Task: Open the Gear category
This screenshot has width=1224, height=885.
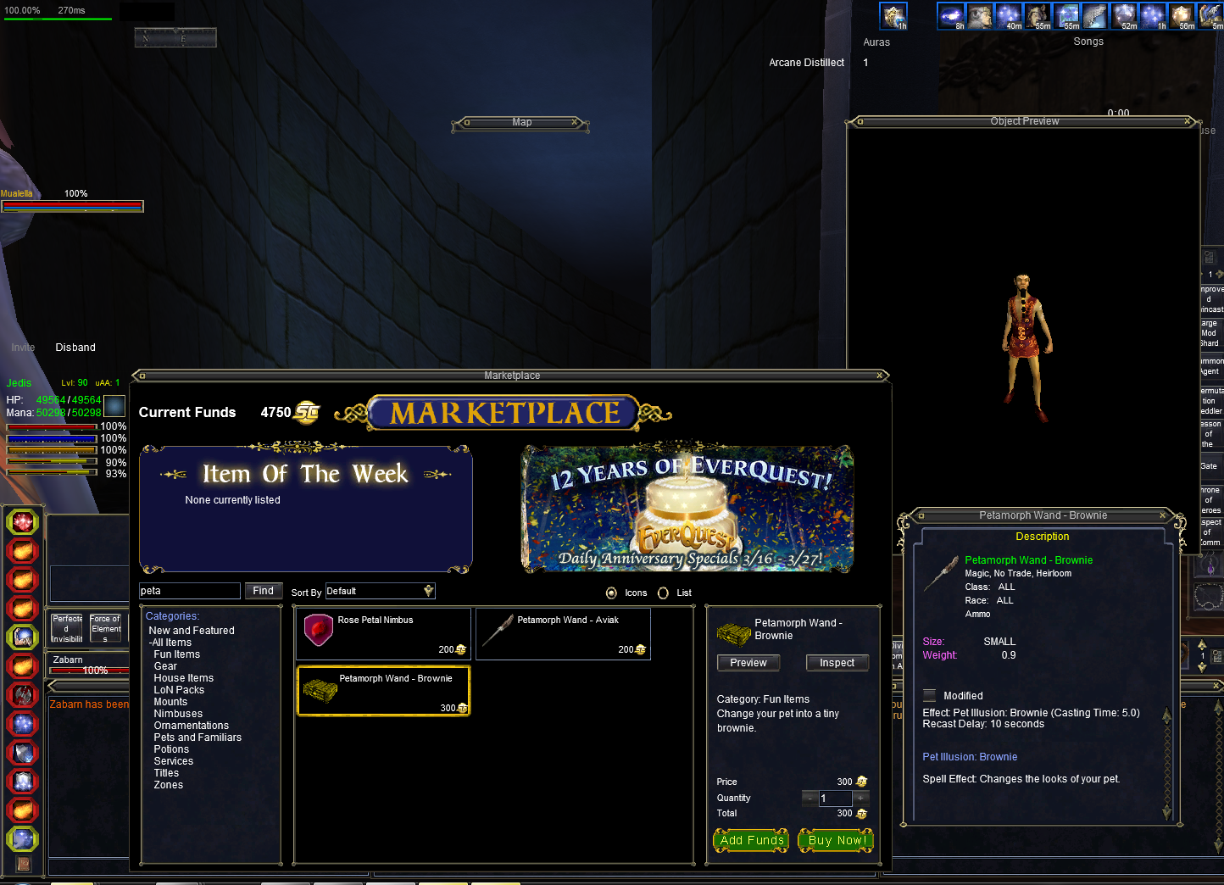Action: coord(165,666)
